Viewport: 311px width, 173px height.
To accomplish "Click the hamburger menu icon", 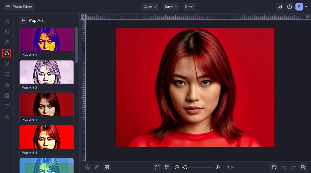I will (8, 7).
